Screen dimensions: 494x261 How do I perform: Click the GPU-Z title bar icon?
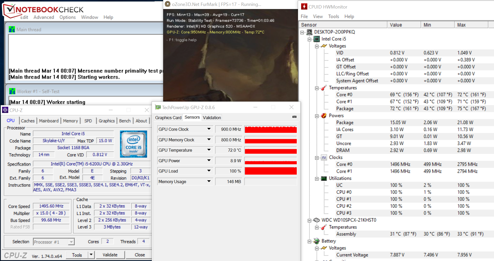pyautogui.click(x=158, y=107)
